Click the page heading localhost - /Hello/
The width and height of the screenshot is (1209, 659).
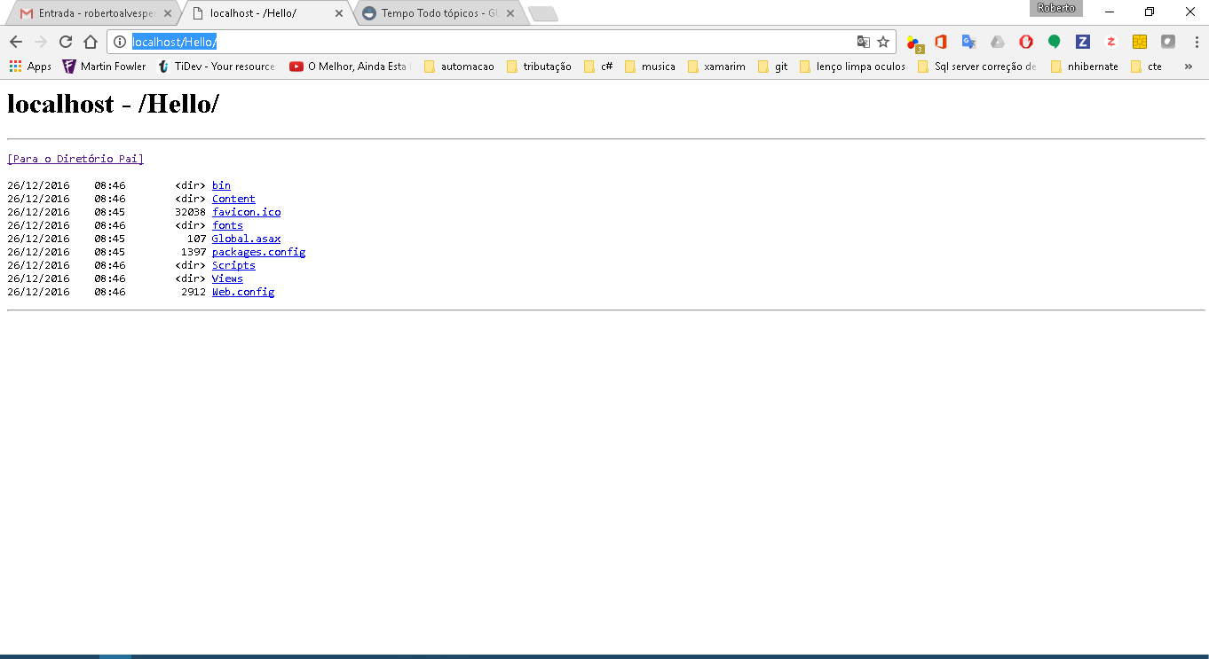pos(113,104)
